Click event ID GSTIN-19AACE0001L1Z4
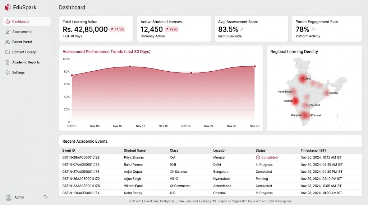Screen dimensions: 368x205 tap(81, 193)
